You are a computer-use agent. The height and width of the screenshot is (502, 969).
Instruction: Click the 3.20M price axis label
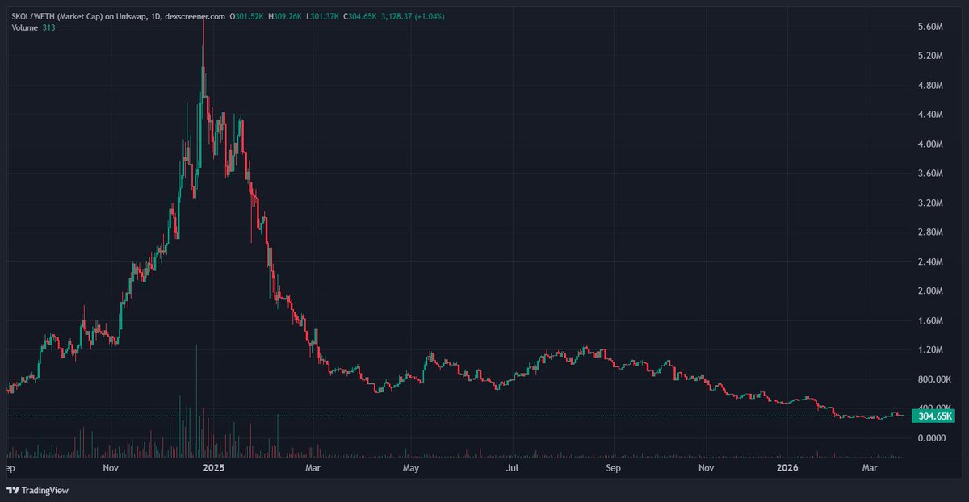coord(932,203)
